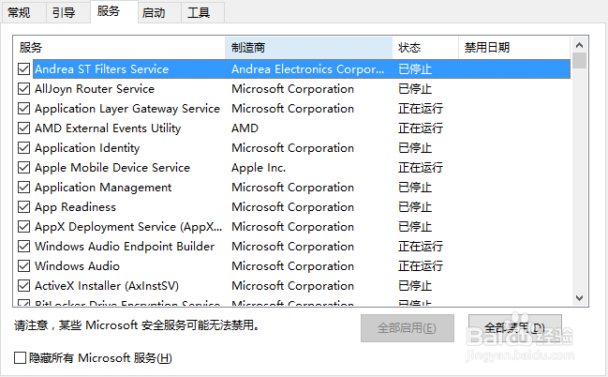The height and width of the screenshot is (377, 608).
Task: Select the AllJoyn Router Service row
Action: pos(302,89)
